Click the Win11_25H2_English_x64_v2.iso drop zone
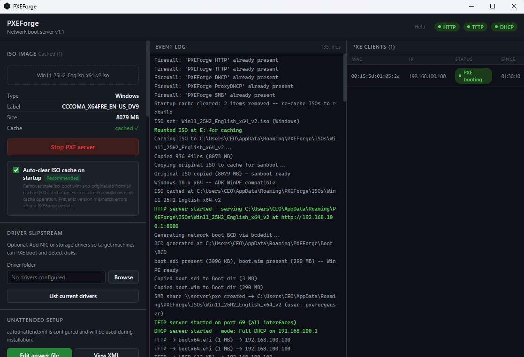524x357 pixels. coord(73,75)
